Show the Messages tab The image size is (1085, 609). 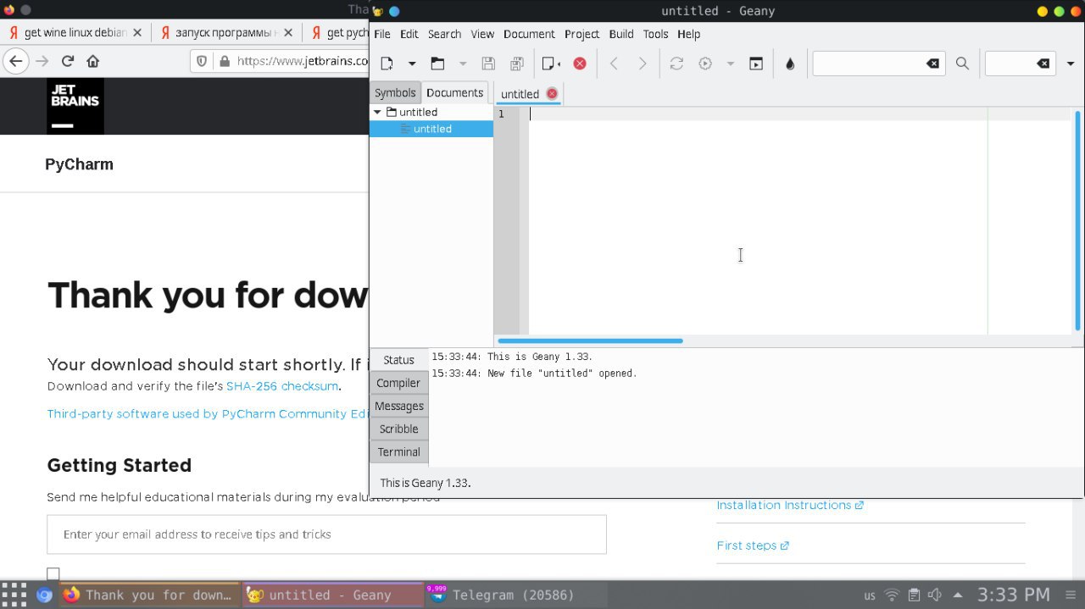(x=398, y=406)
